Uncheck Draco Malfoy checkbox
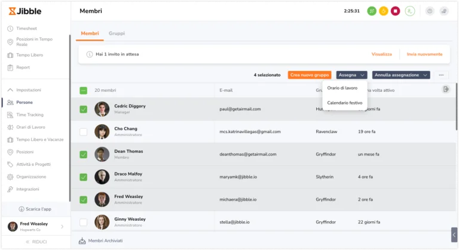The width and height of the screenshot is (459, 250). point(84,177)
